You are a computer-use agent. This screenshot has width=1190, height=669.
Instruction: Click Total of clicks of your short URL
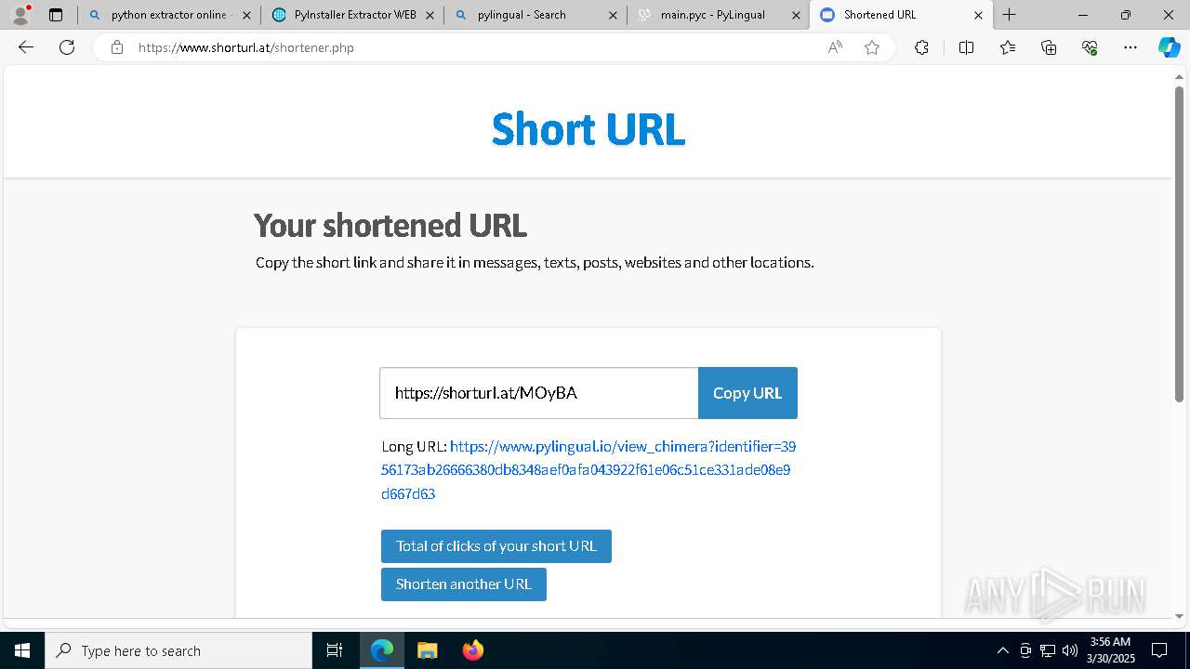496,546
